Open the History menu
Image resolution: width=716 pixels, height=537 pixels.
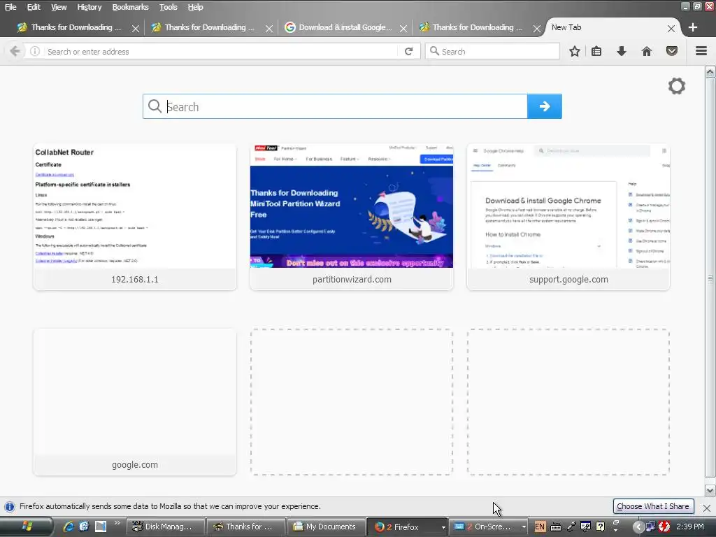(x=89, y=7)
